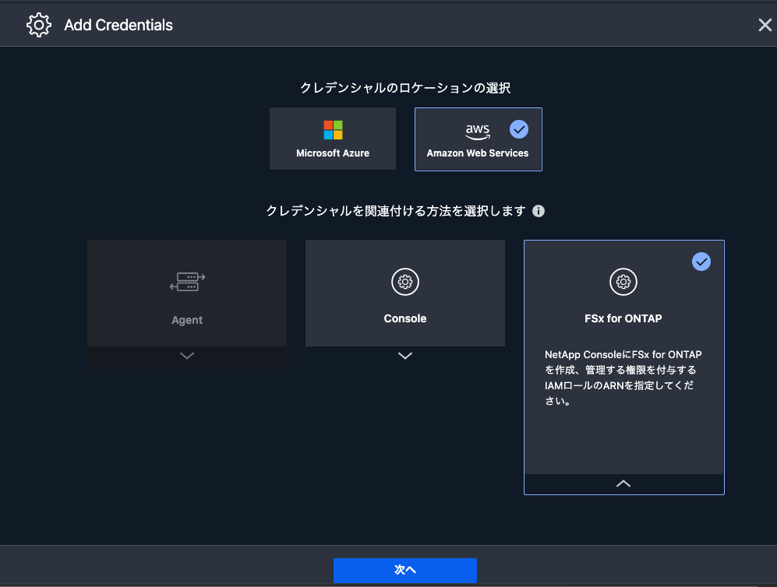Close the Add Credentials dialog

(765, 25)
